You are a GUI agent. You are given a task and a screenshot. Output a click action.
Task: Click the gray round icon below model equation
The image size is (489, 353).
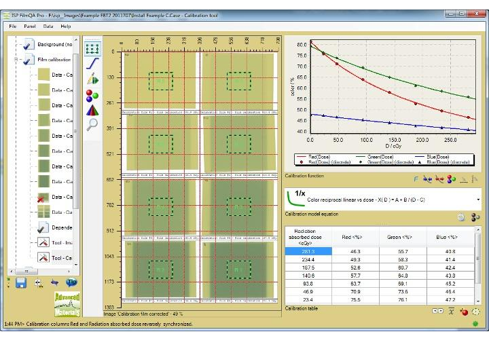pos(461,217)
